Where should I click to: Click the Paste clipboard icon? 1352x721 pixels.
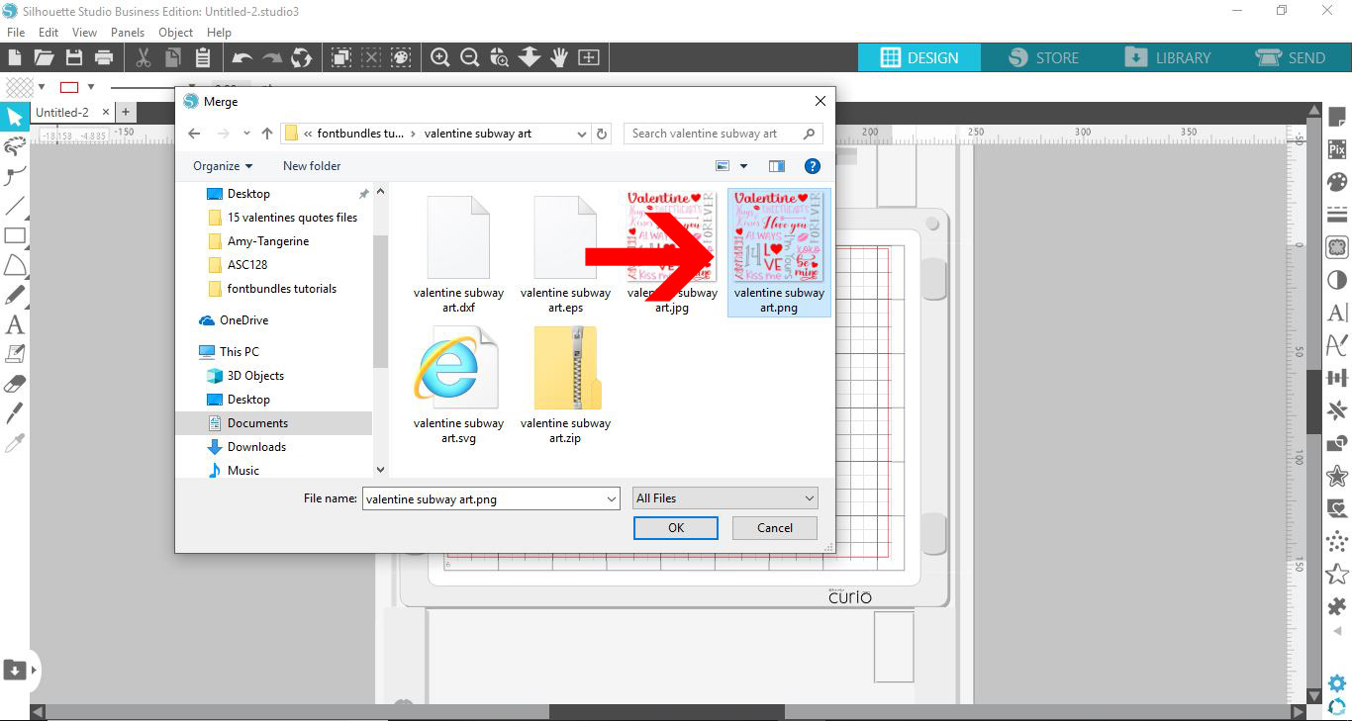203,57
